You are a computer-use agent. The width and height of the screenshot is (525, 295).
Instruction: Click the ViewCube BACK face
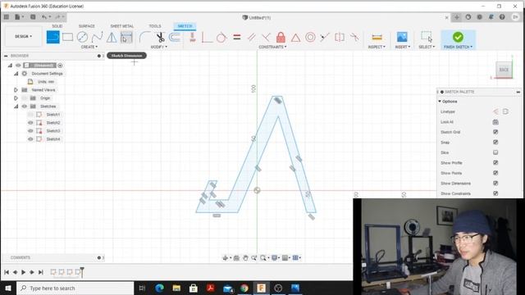[x=504, y=70]
